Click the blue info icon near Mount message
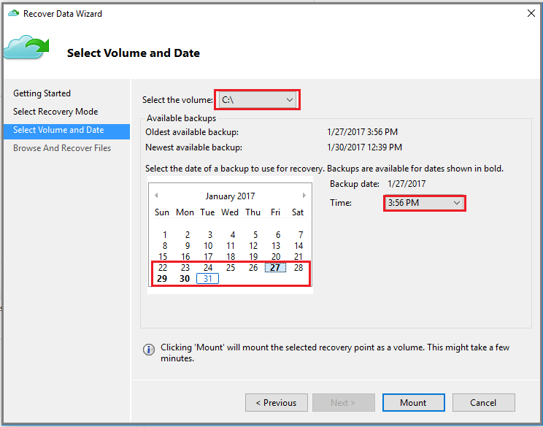Image resolution: width=543 pixels, height=427 pixels. click(149, 350)
